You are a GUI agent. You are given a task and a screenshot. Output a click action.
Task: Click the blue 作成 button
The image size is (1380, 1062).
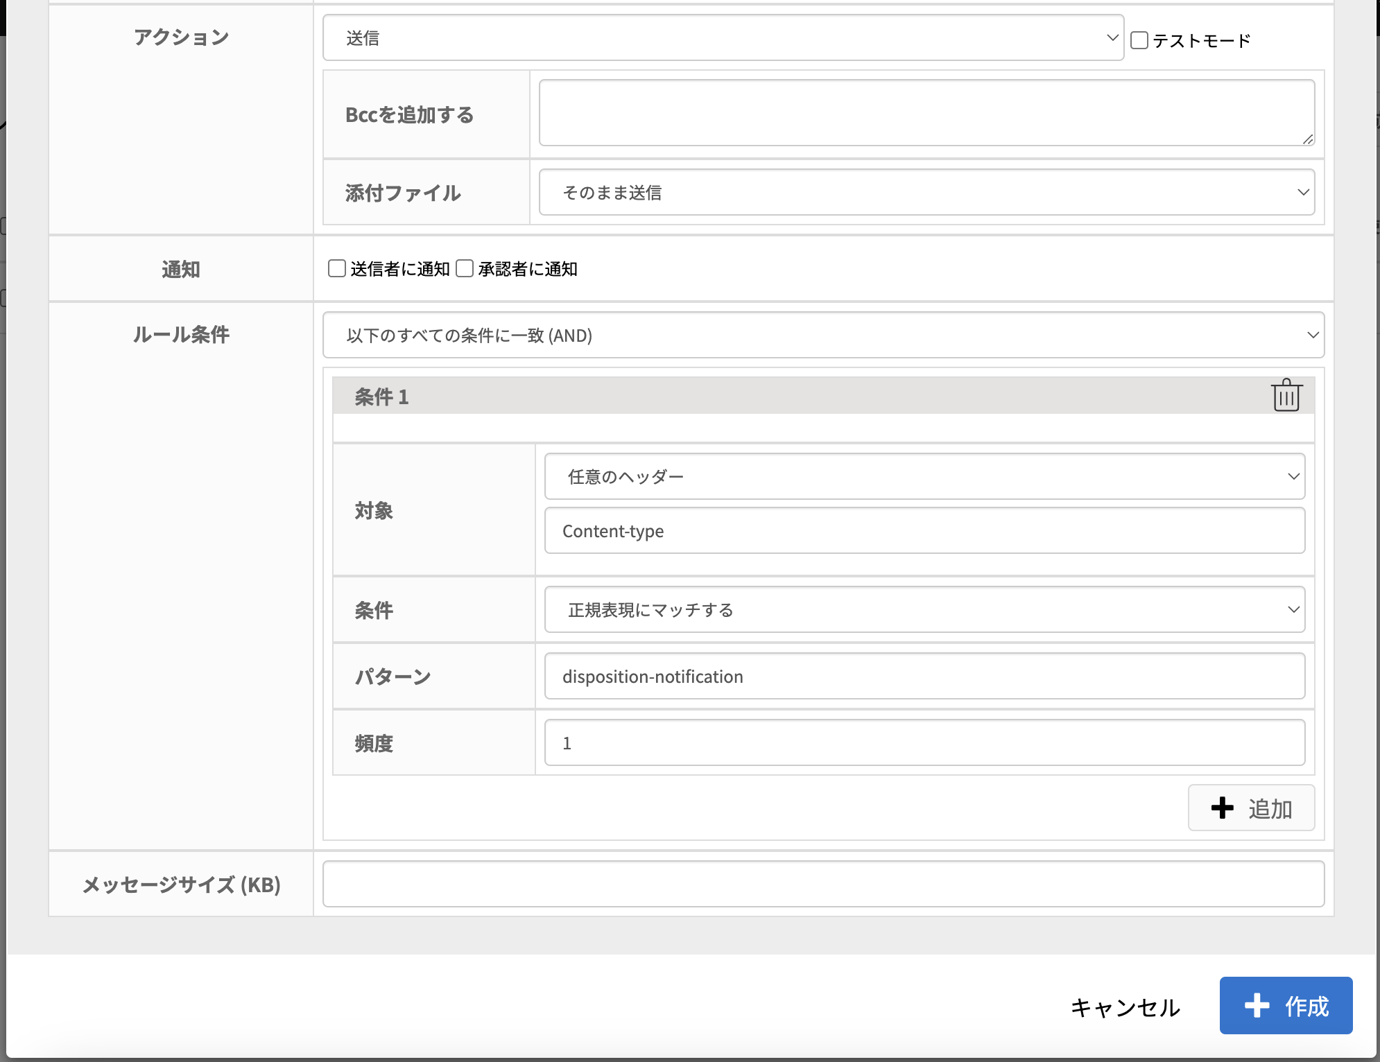click(x=1286, y=1006)
